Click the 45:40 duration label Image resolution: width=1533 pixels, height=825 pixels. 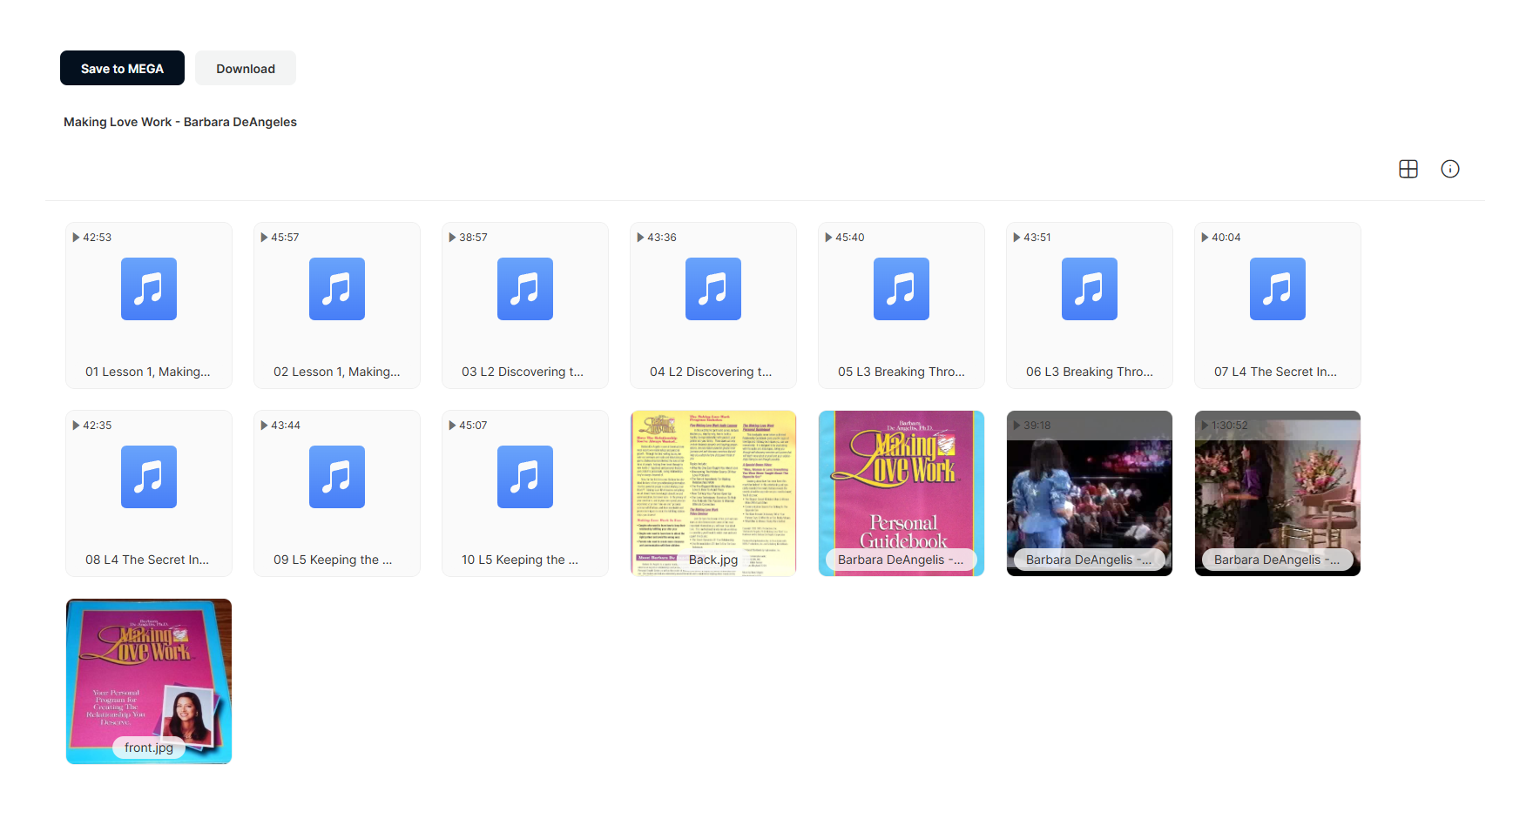click(x=849, y=238)
